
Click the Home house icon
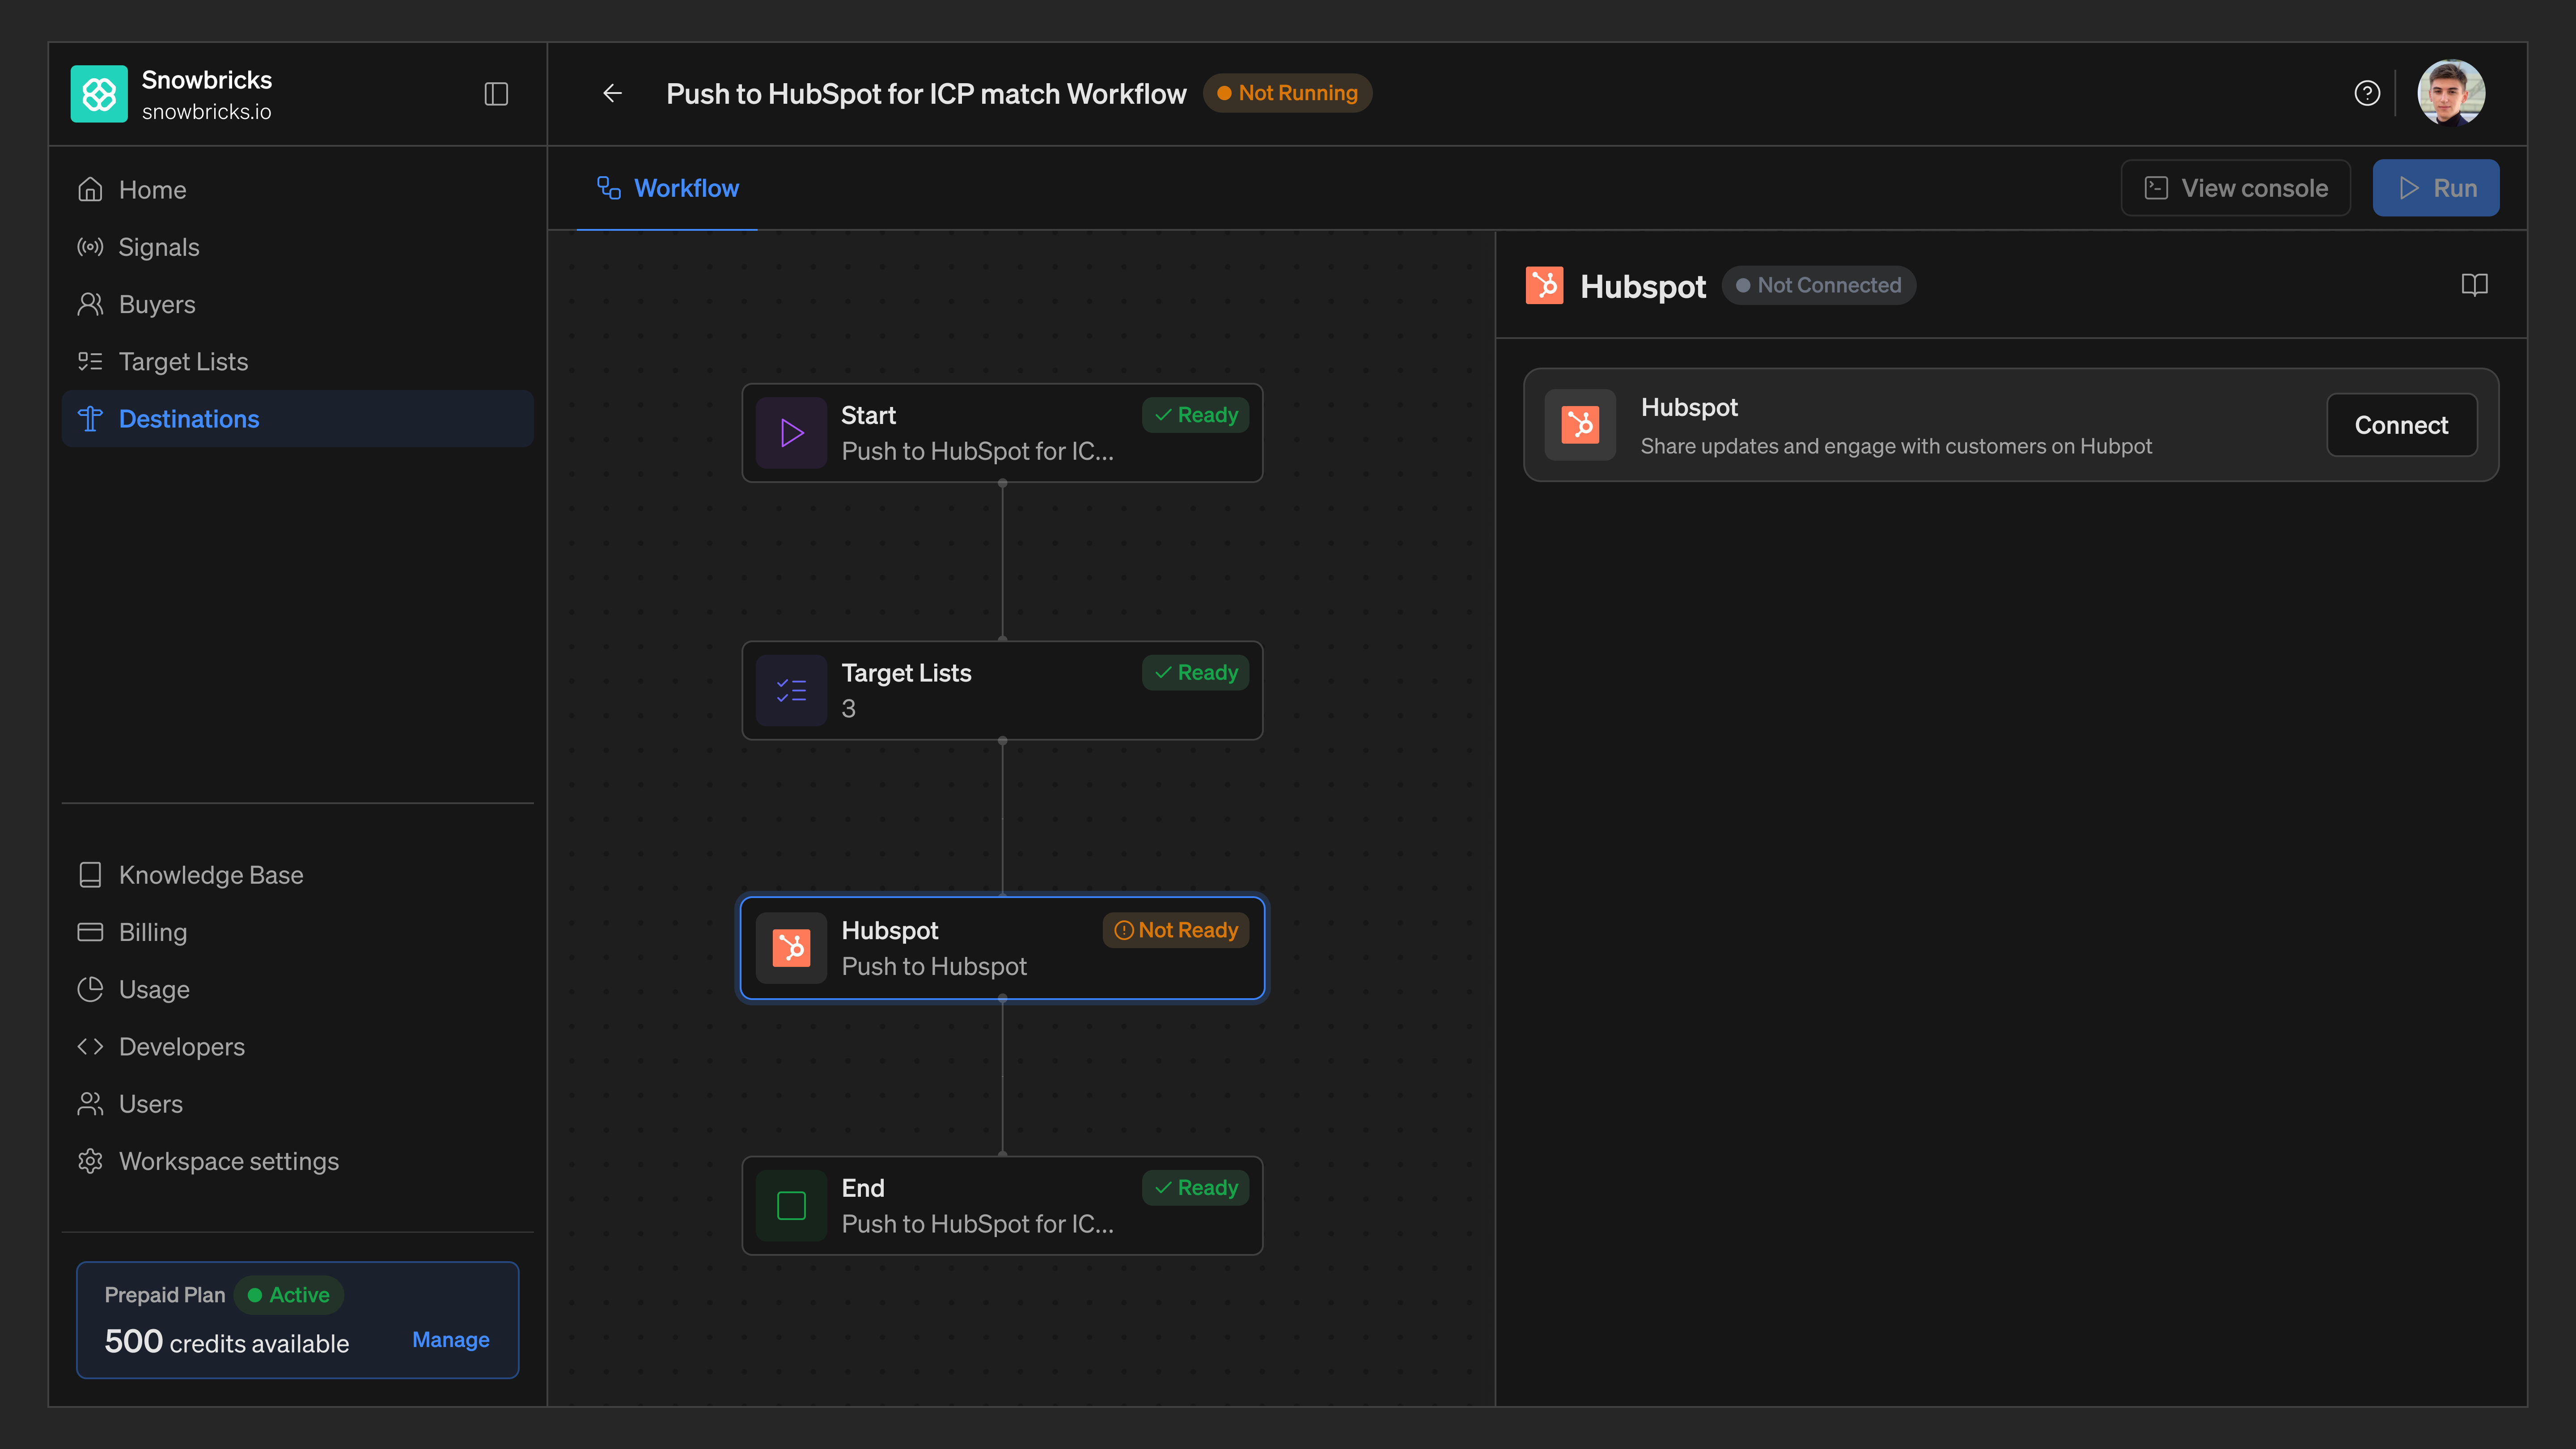tap(90, 190)
